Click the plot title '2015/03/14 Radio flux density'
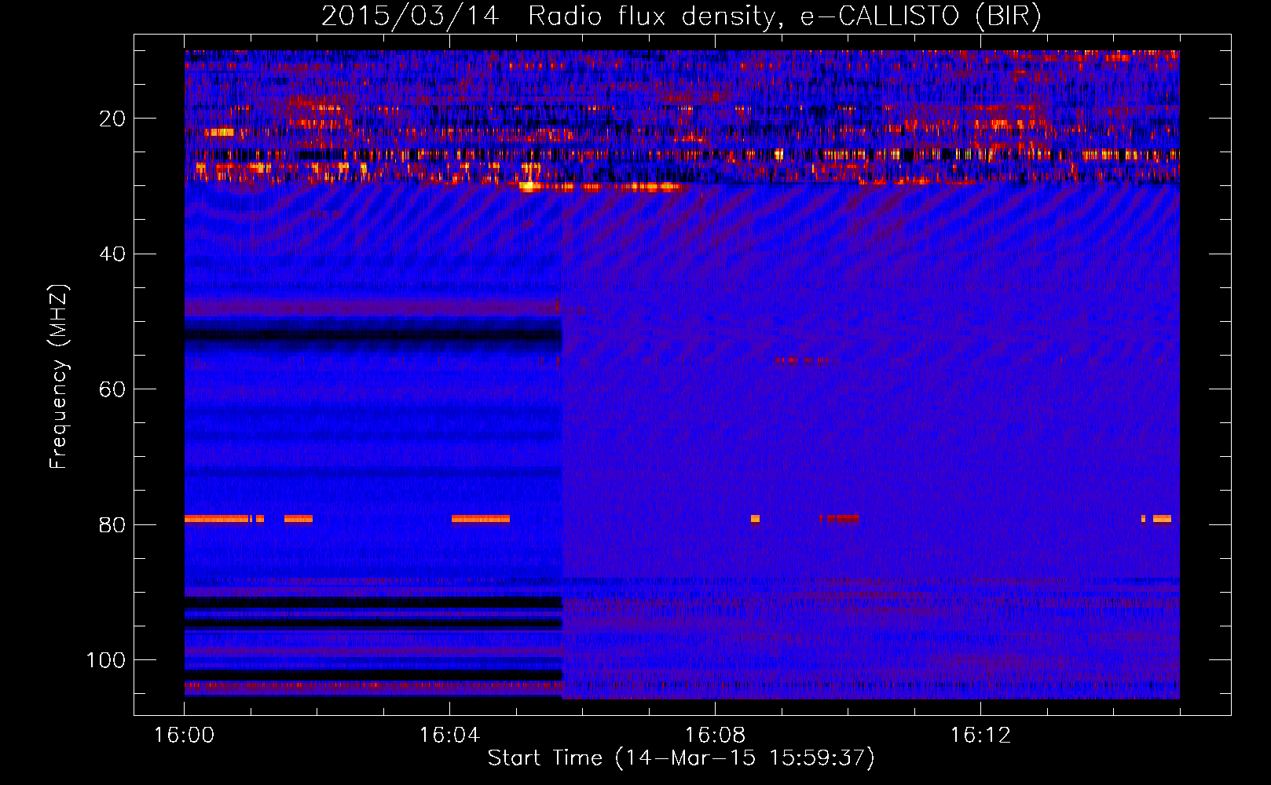Image resolution: width=1271 pixels, height=785 pixels. (681, 16)
